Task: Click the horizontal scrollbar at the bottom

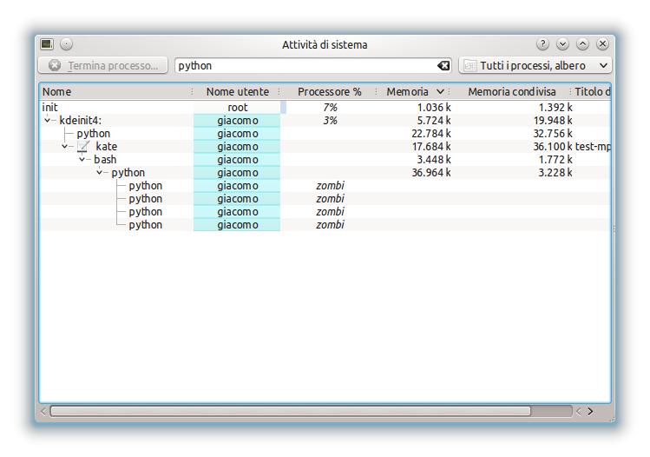Action: point(291,411)
